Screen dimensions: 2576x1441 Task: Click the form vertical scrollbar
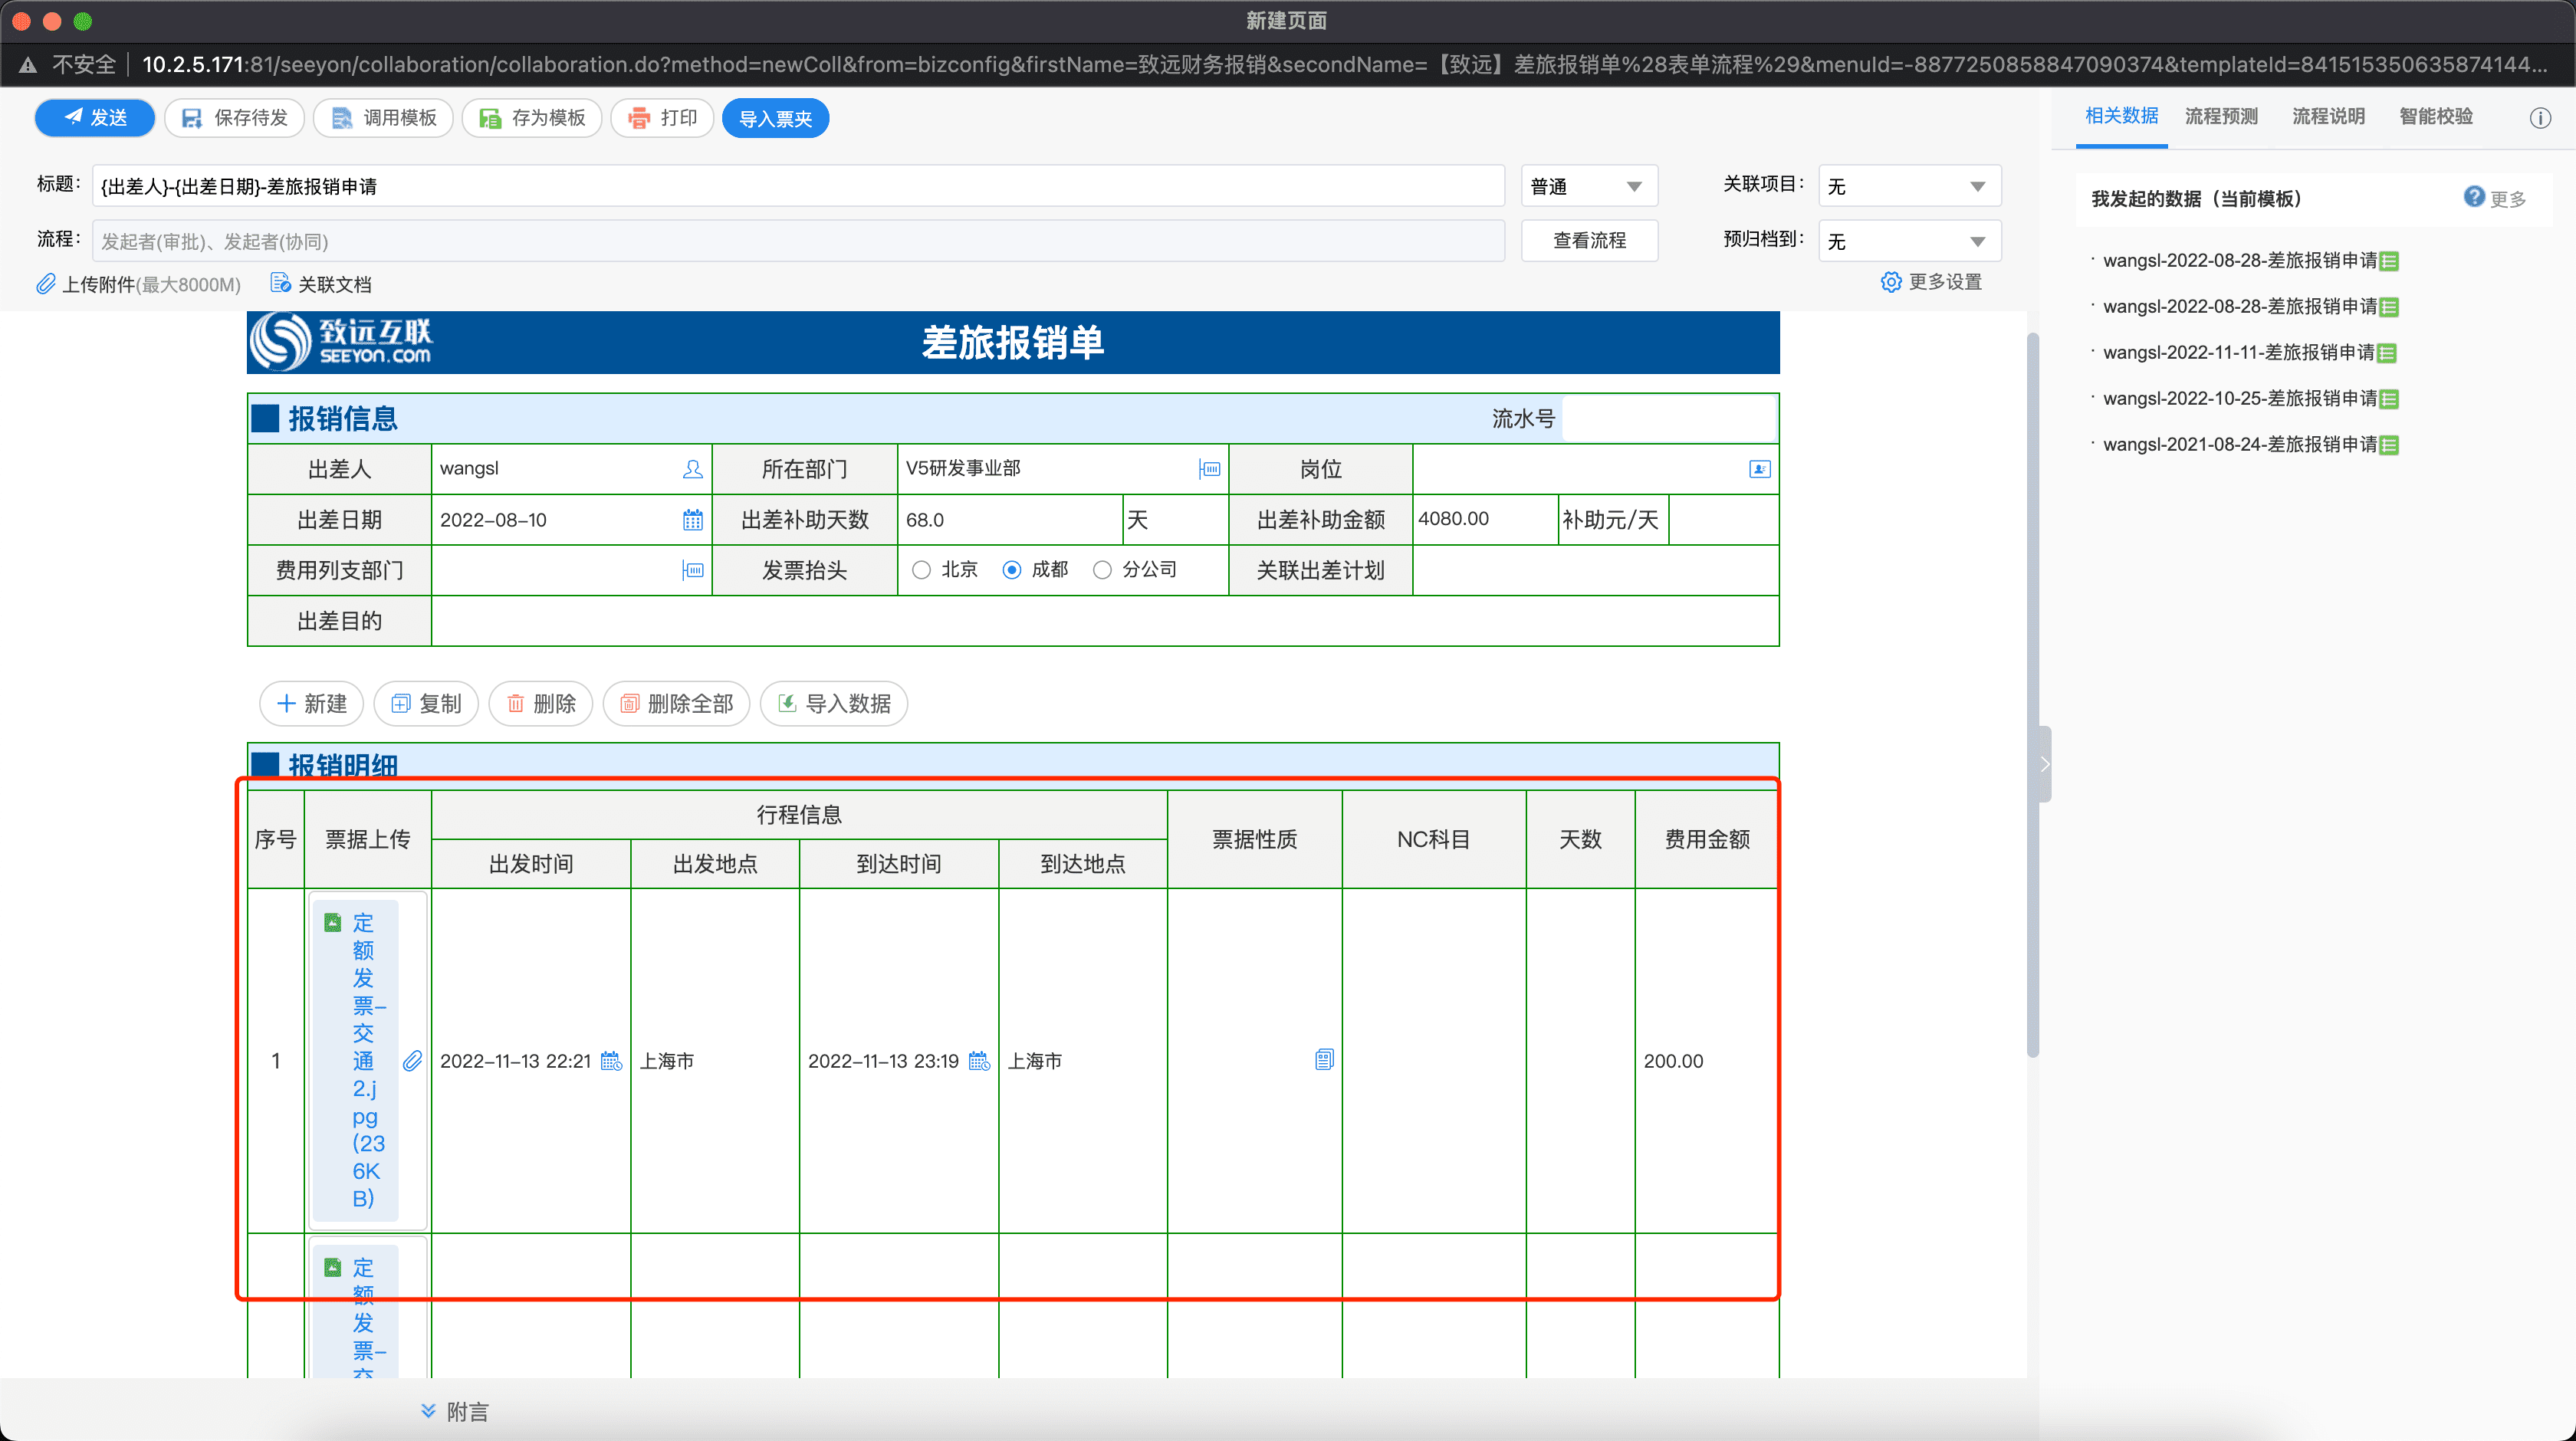point(2032,695)
